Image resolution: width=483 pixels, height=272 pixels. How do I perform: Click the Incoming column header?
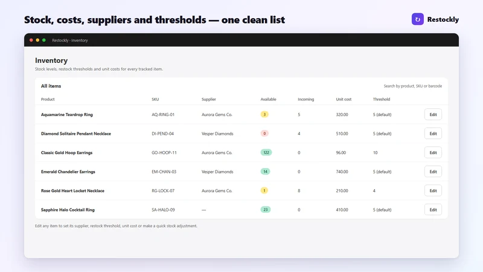click(x=306, y=99)
